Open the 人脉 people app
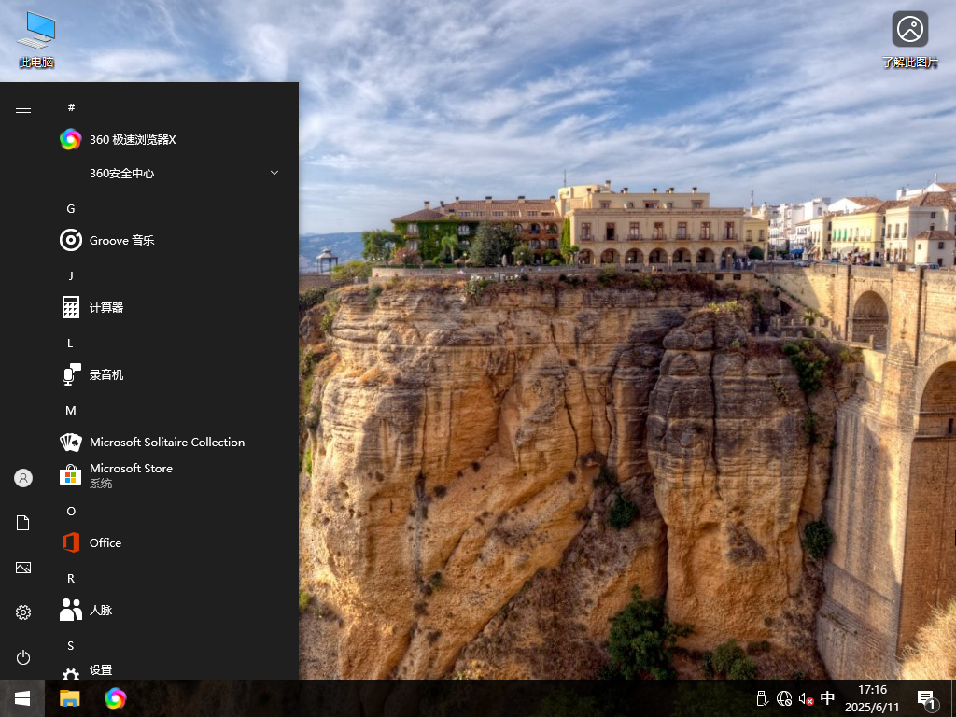Screen dimensions: 956x717 100,610
